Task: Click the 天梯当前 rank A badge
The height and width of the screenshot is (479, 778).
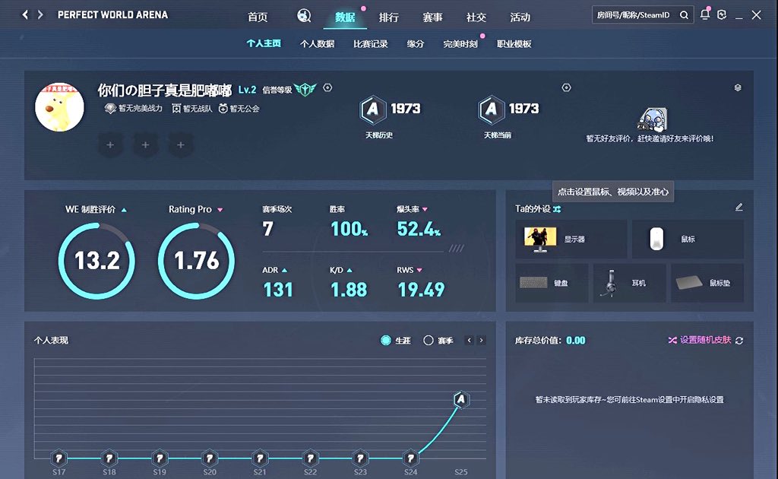Action: tap(492, 109)
